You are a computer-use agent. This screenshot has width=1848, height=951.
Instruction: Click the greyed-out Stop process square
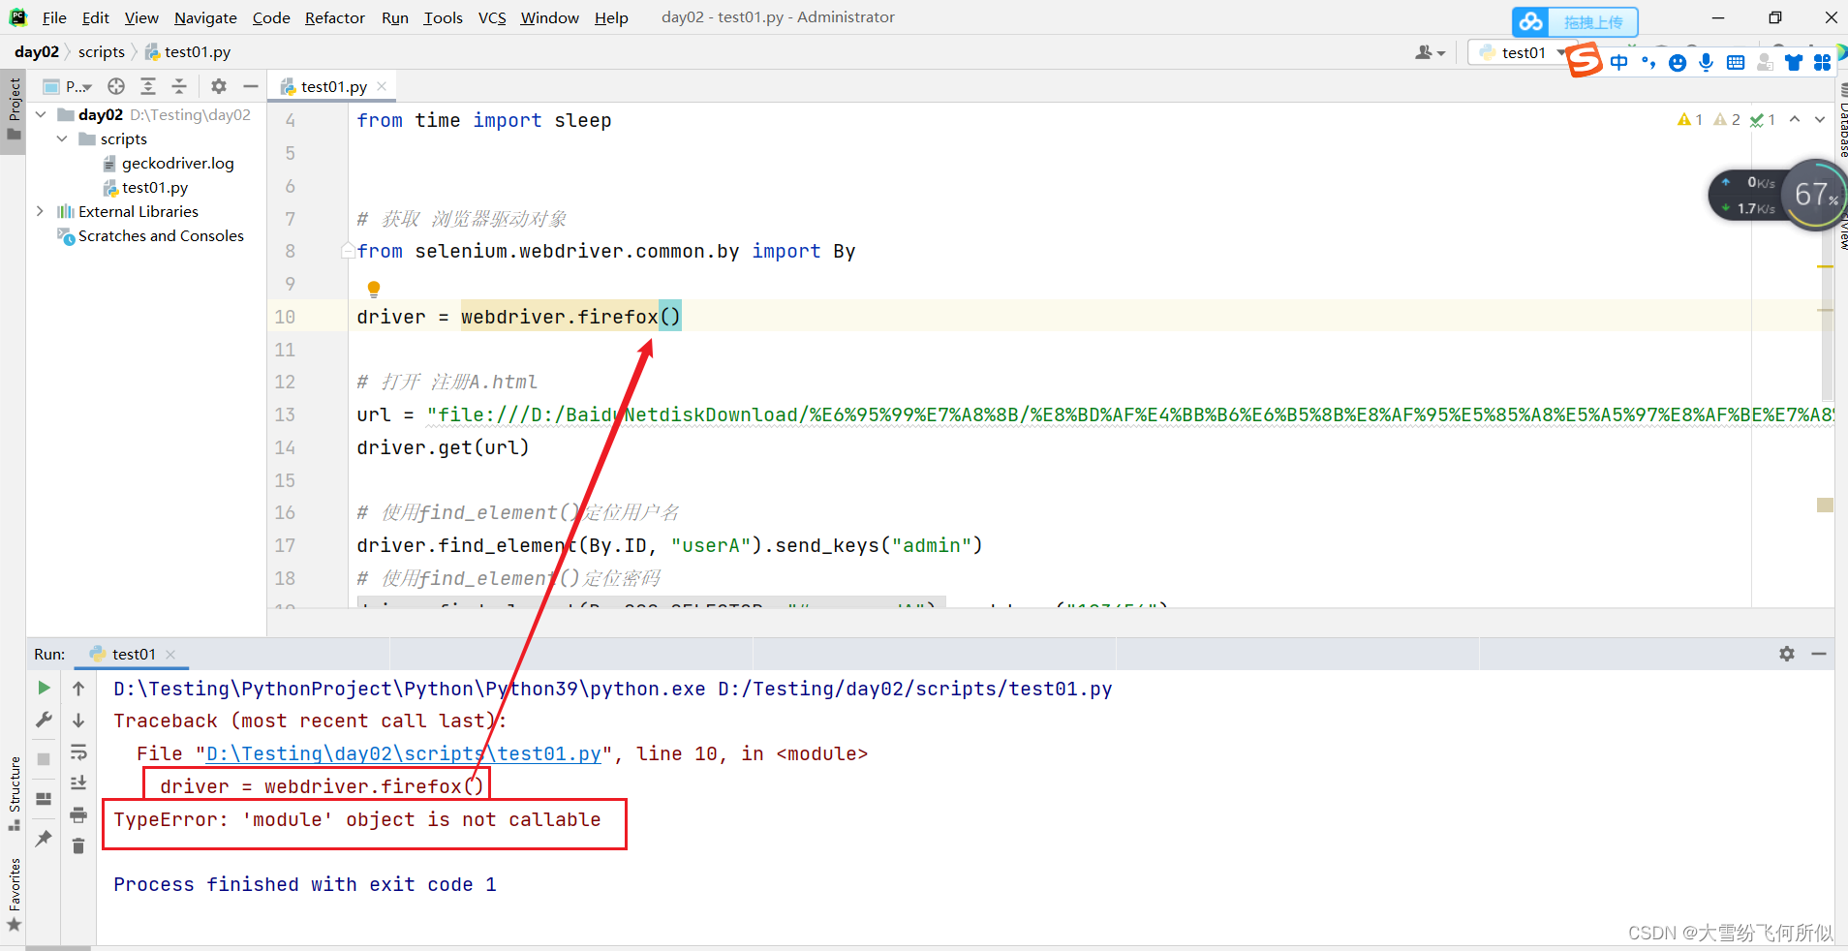click(44, 759)
